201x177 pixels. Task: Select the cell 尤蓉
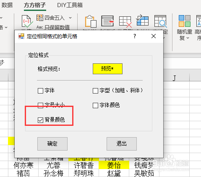tap(53, 165)
